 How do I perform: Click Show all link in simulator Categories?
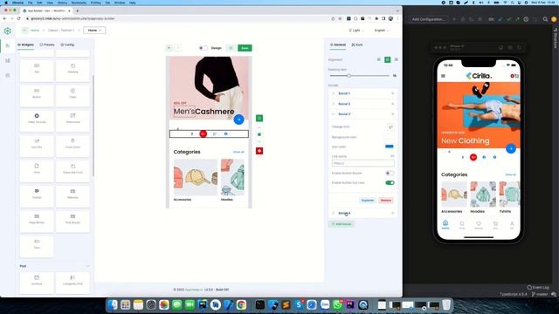510,174
